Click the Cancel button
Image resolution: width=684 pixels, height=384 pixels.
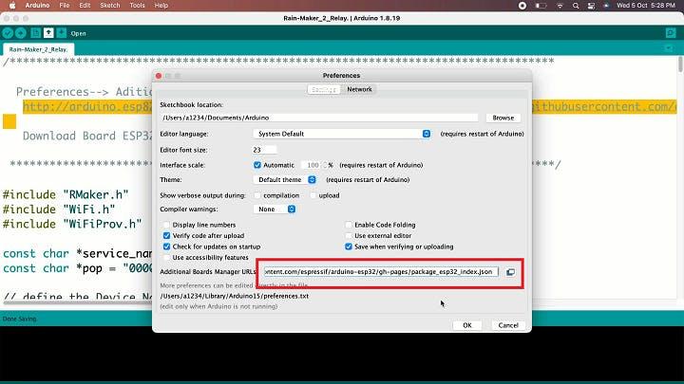pyautogui.click(x=508, y=325)
